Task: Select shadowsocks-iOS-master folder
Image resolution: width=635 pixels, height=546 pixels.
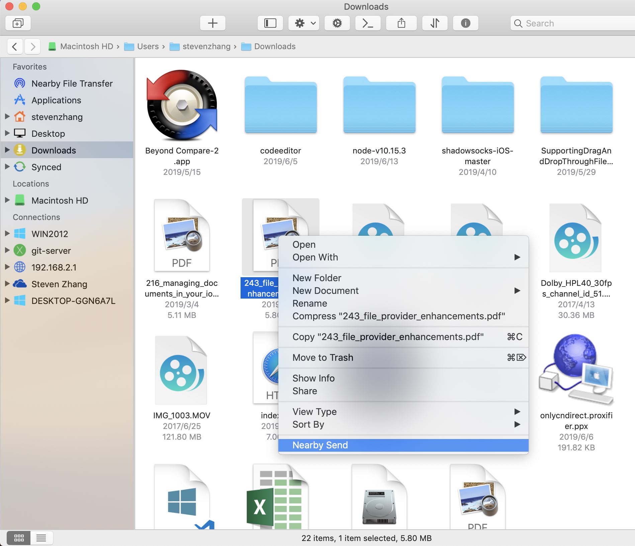Action: (x=478, y=105)
